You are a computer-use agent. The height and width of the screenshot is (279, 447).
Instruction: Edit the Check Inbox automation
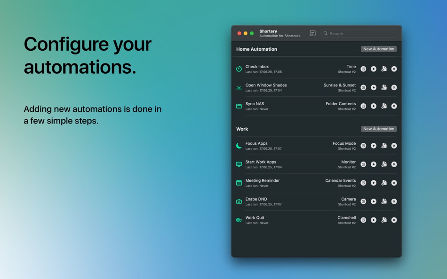point(363,69)
